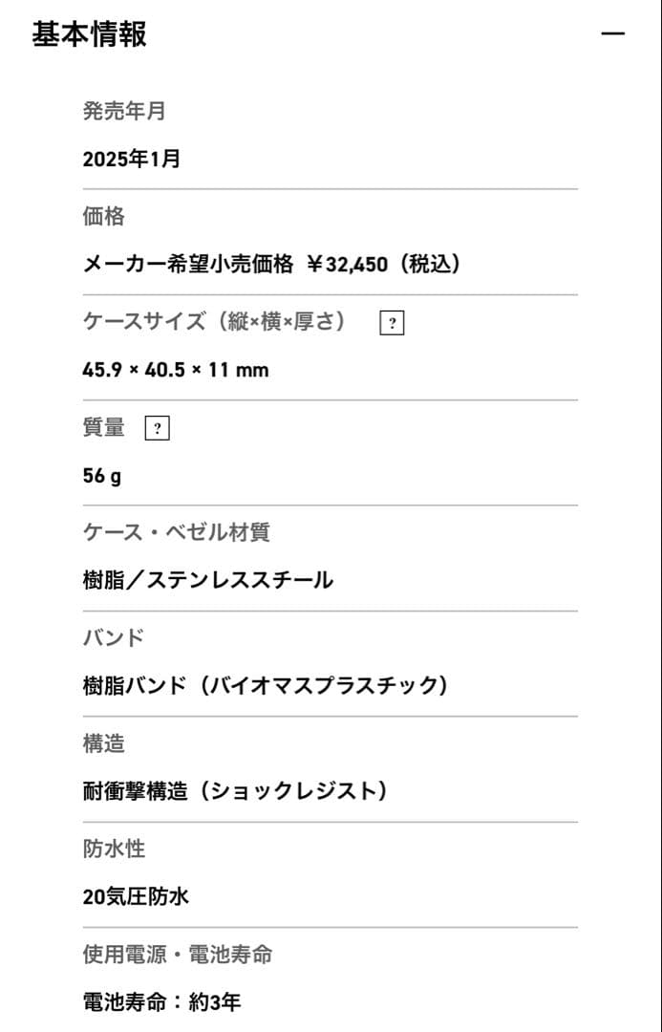Click the ケース・ベゼル材質 label
Screen dimensions: 662x1032
click(x=176, y=532)
